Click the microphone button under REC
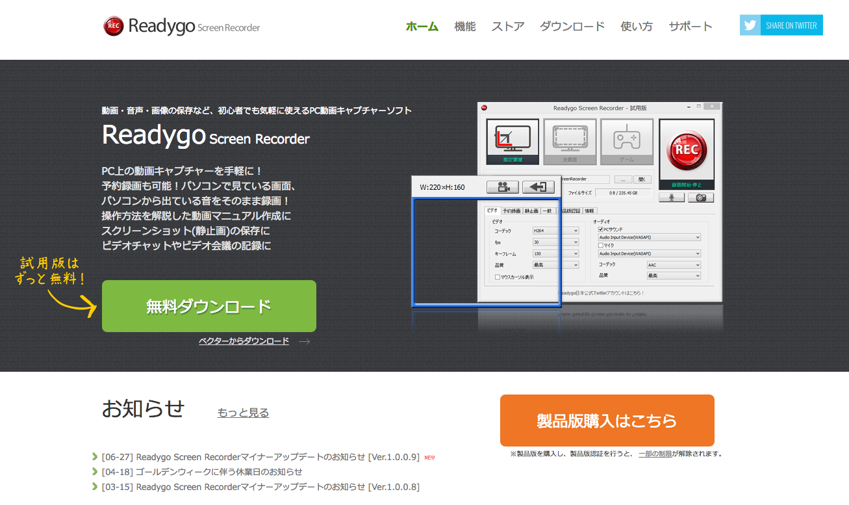 point(672,197)
